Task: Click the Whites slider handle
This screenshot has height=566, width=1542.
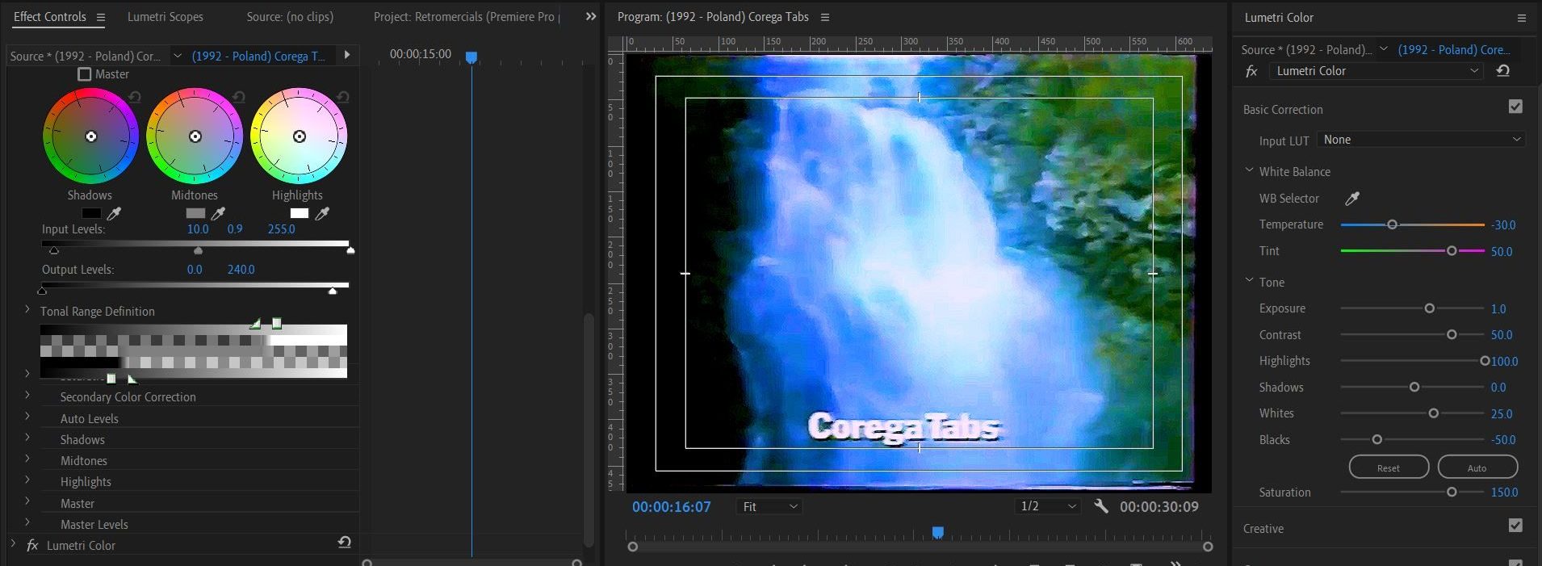Action: (x=1434, y=413)
